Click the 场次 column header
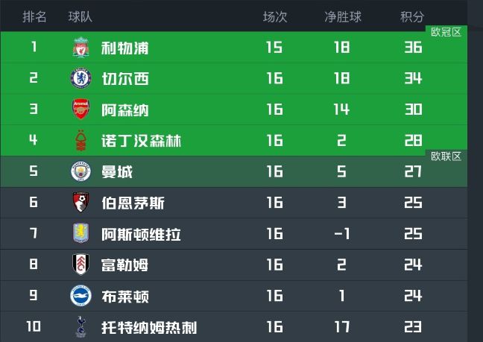The image size is (483, 342). coord(275,16)
